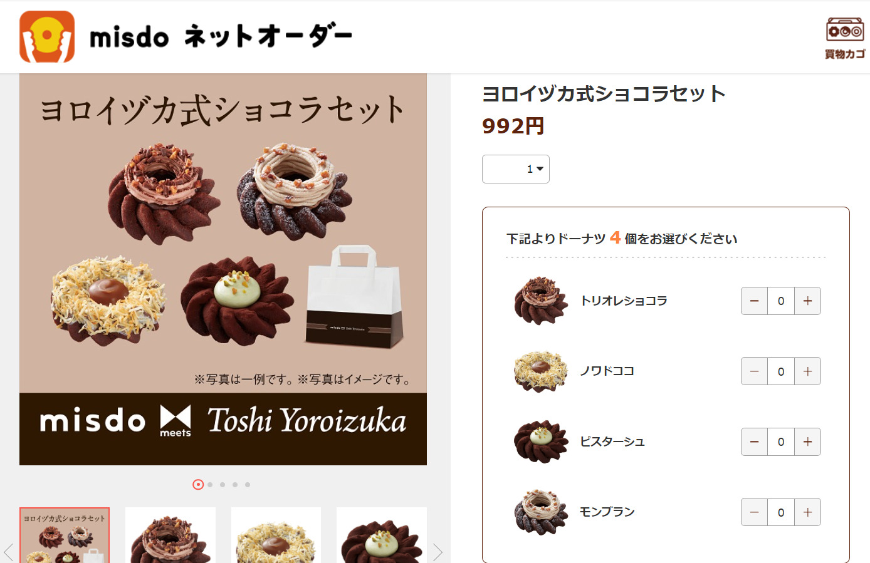The width and height of the screenshot is (870, 563).
Task: Open the set quantity dropdown showing 1
Action: [x=516, y=169]
